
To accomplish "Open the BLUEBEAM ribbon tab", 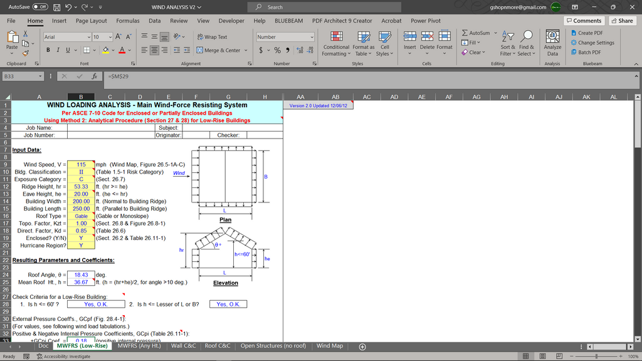I will pyautogui.click(x=288, y=21).
